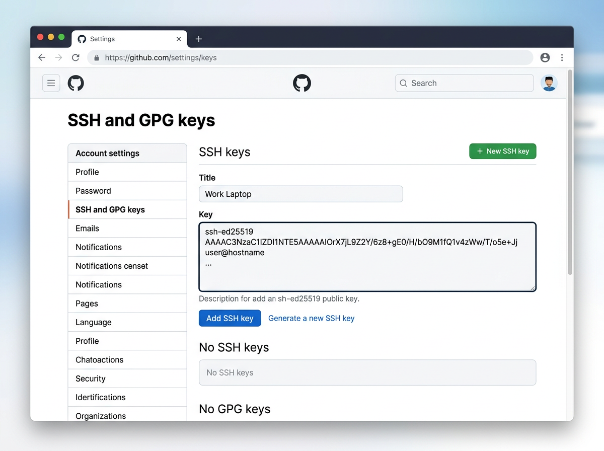Screen dimensions: 604x451
Task: Click inside the Key textarea
Action: 367,257
